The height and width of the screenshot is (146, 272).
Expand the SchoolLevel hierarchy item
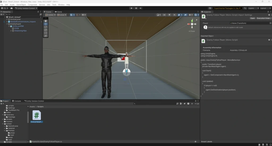point(7,19)
